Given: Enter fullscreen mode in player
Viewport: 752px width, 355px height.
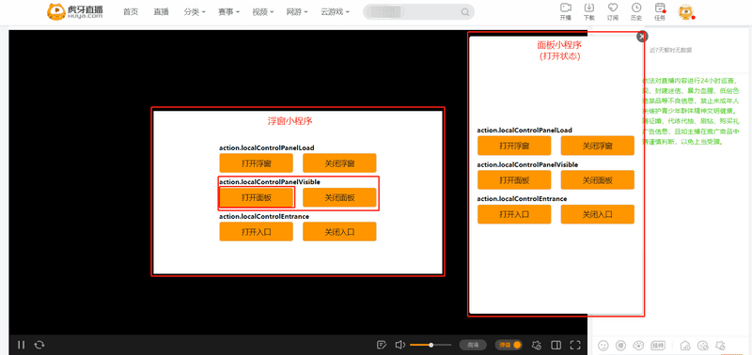Looking at the screenshot, I should (x=575, y=345).
